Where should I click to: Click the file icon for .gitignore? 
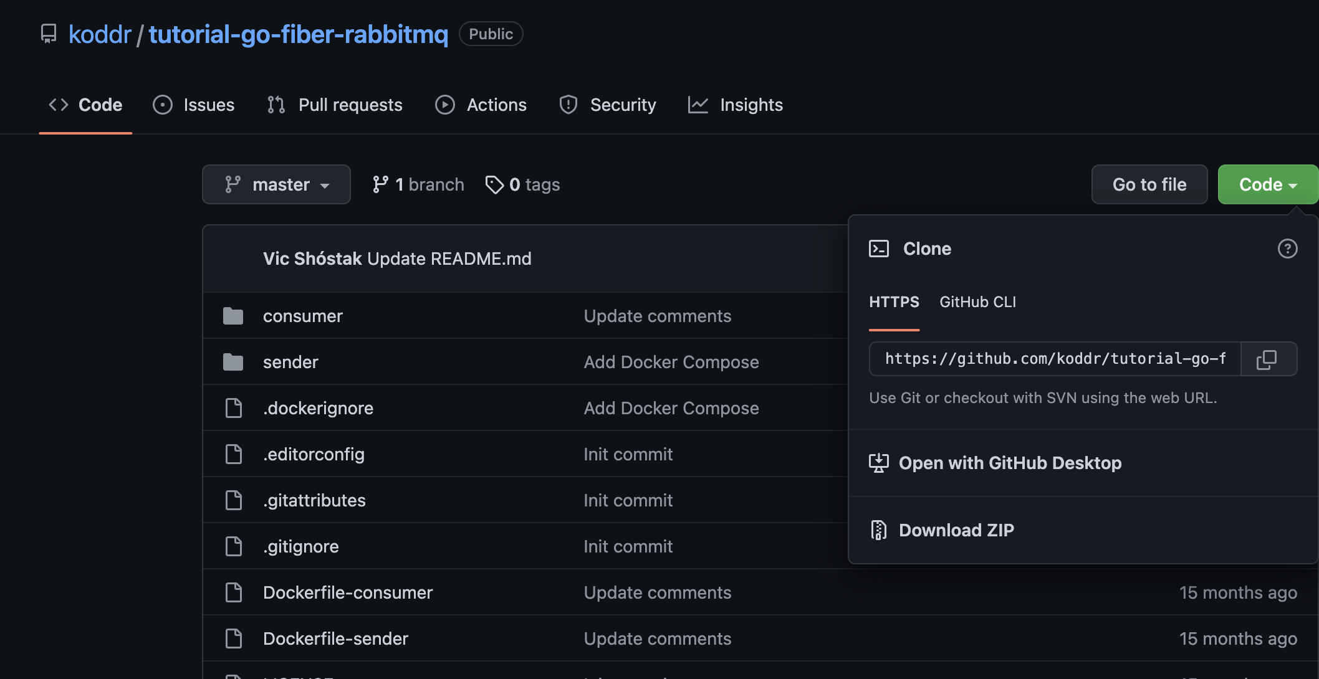coord(234,546)
